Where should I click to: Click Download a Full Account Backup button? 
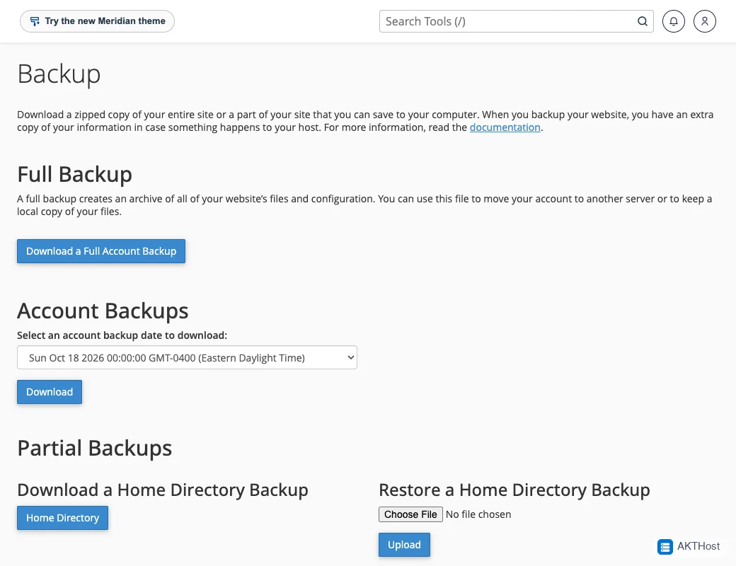click(101, 251)
